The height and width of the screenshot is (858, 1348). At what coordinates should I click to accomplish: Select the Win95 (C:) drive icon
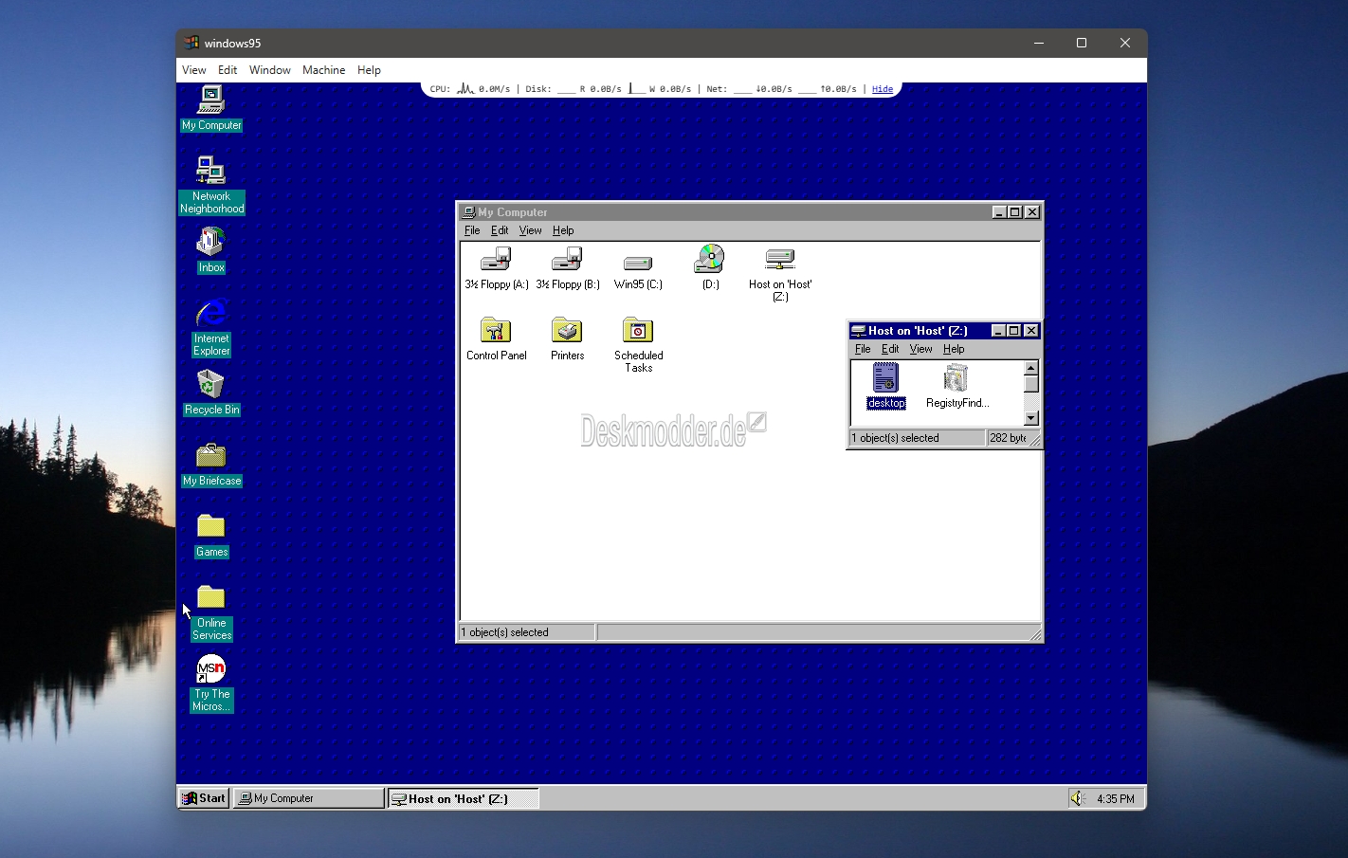pyautogui.click(x=638, y=262)
